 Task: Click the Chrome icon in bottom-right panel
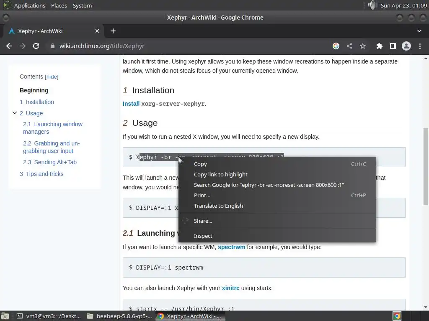tap(397, 316)
